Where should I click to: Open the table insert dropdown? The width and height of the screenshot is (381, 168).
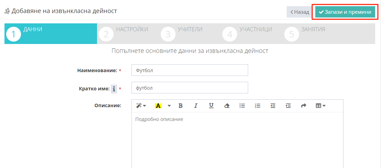click(x=320, y=106)
